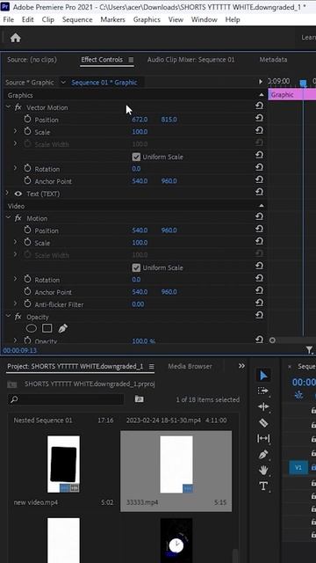Select the Hand tool
The height and width of the screenshot is (563, 316).
point(263,470)
